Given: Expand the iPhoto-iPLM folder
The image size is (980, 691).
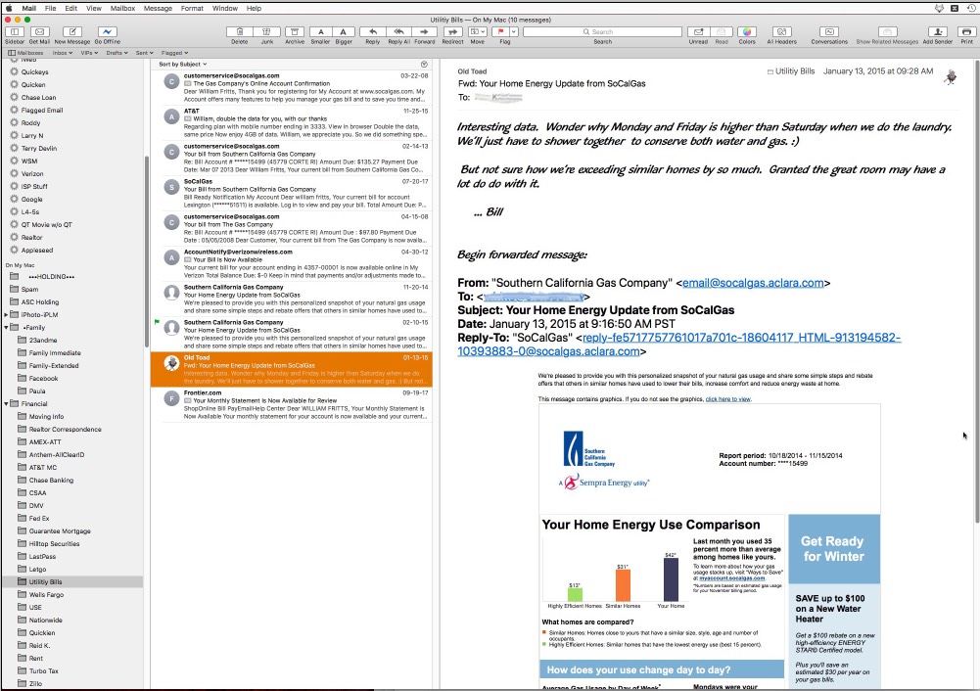Looking at the screenshot, I should click(x=6, y=315).
